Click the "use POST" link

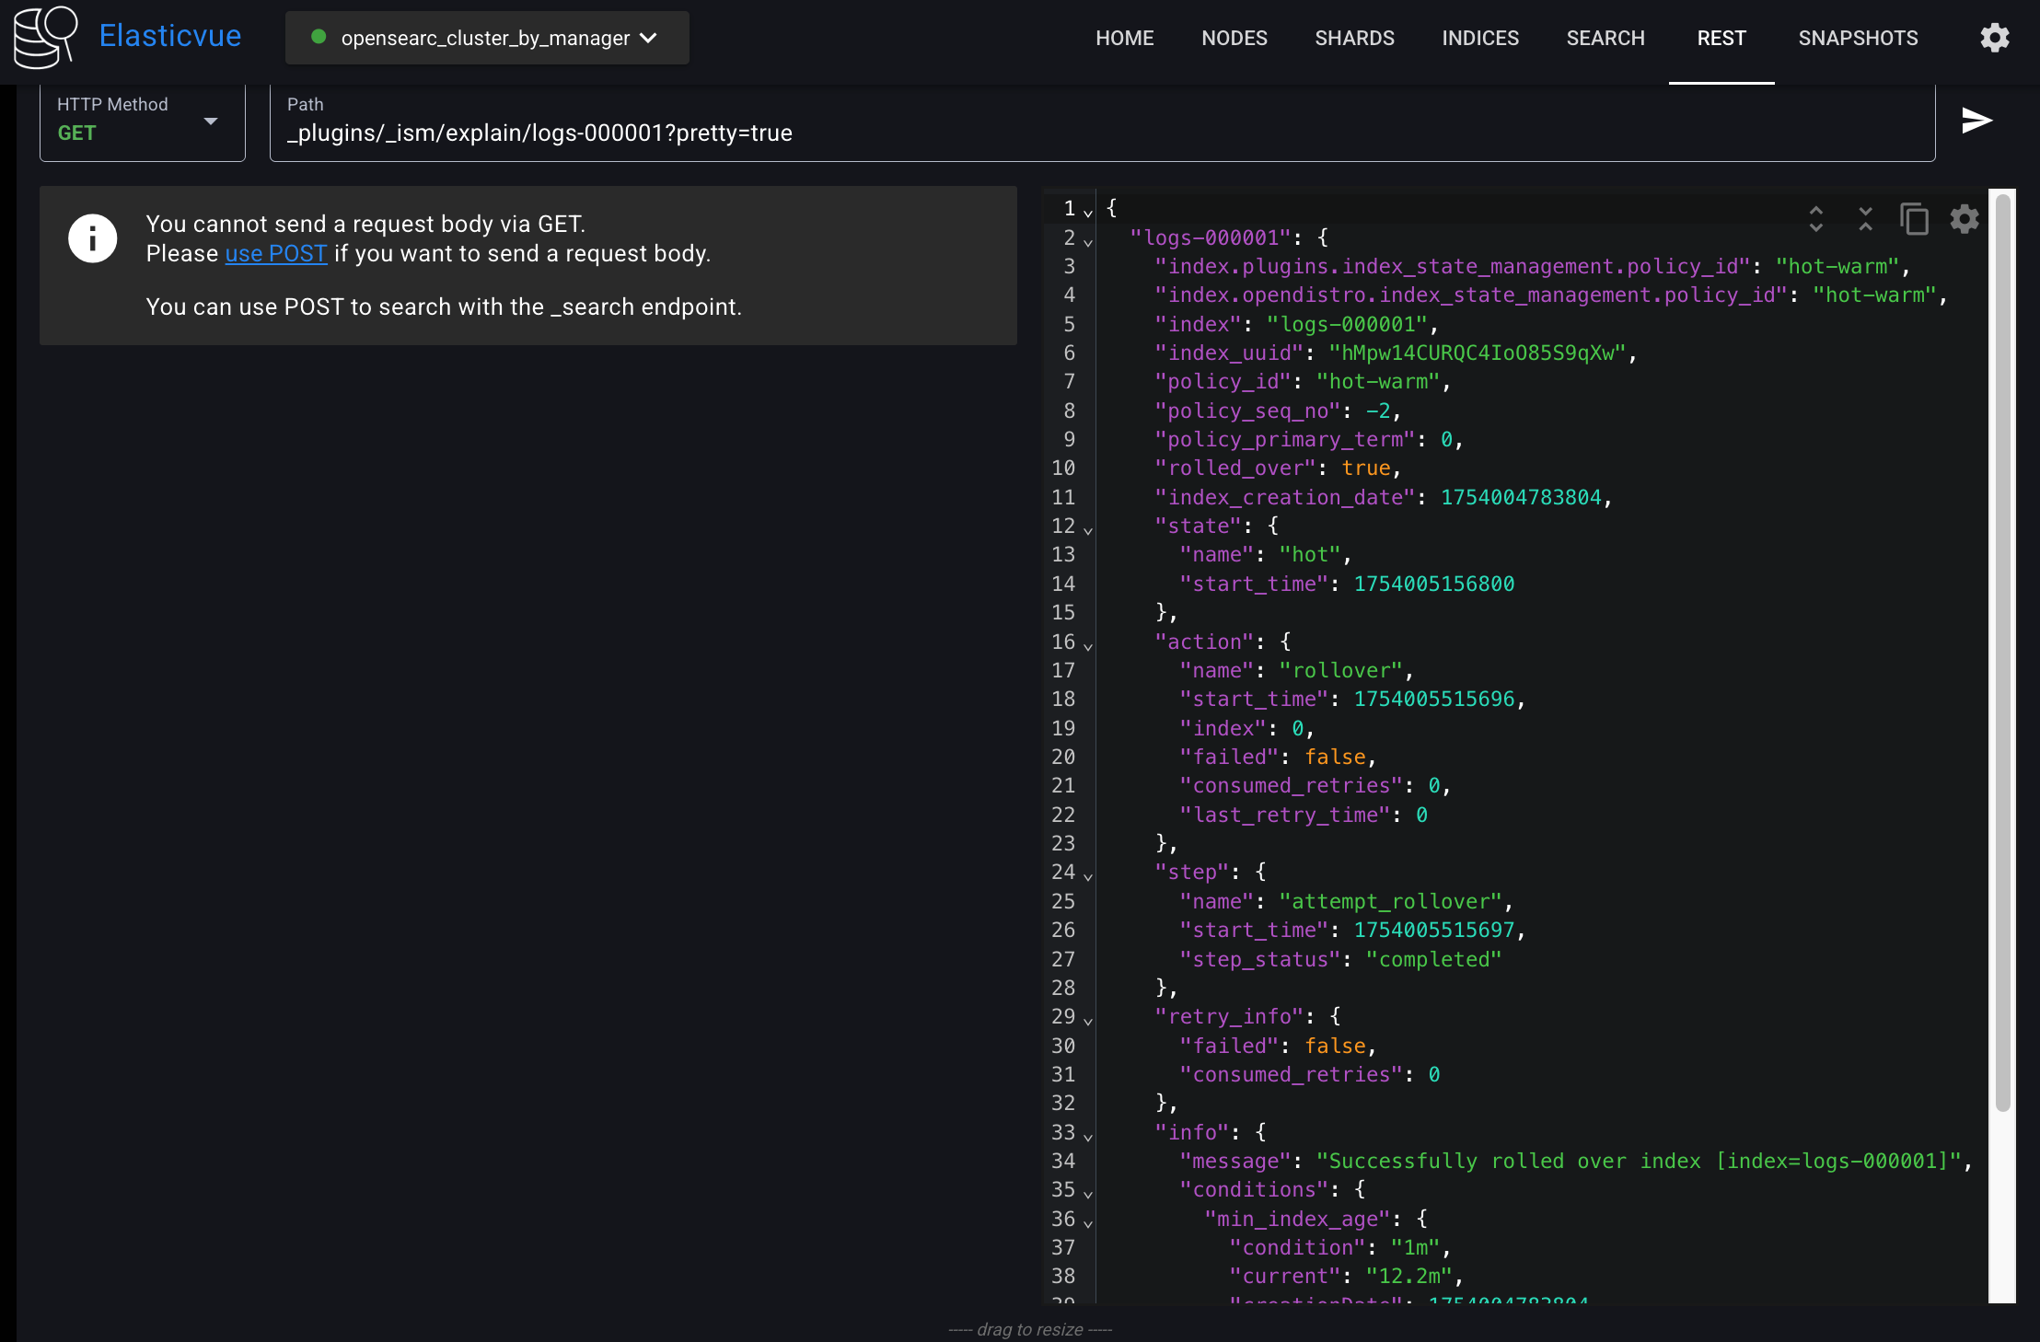click(x=276, y=253)
